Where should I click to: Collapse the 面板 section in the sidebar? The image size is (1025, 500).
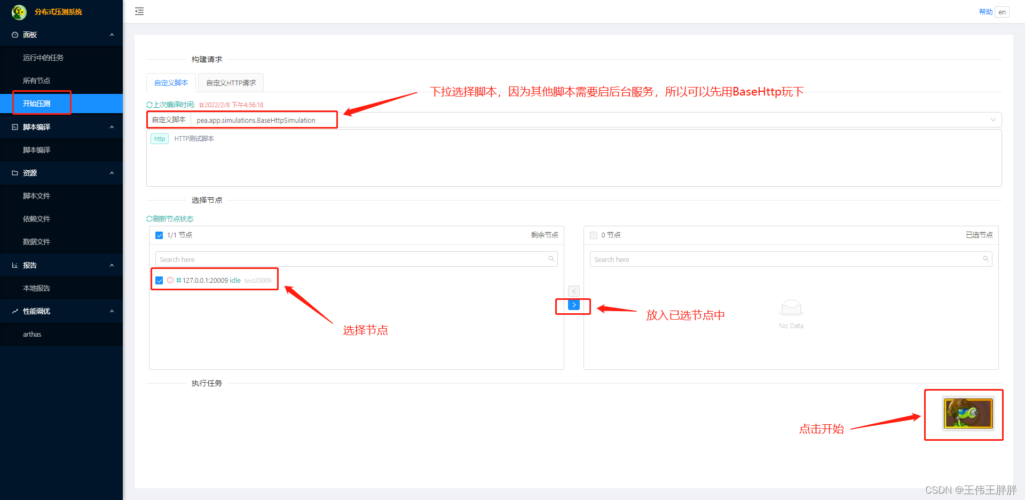tap(112, 35)
